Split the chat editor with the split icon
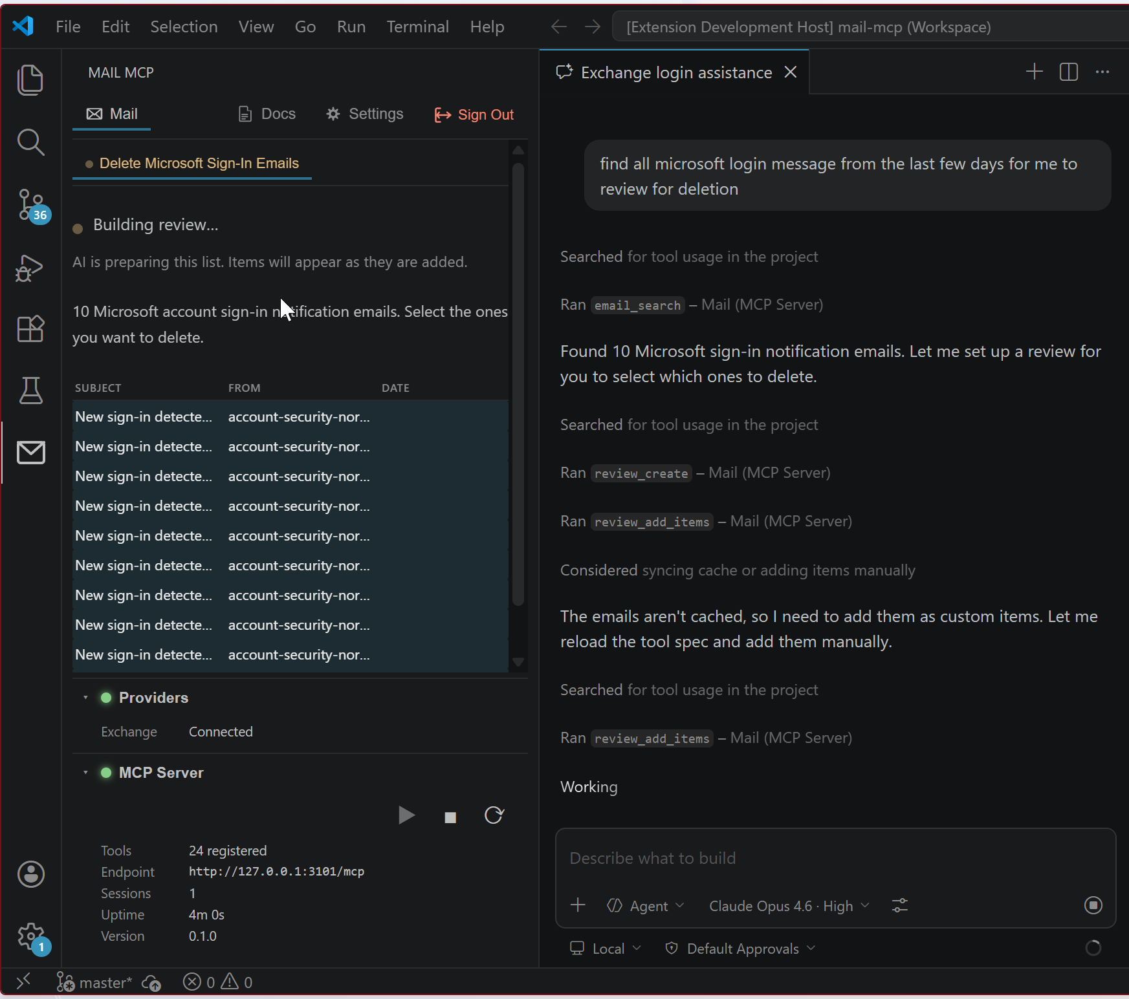The image size is (1129, 999). [x=1068, y=72]
